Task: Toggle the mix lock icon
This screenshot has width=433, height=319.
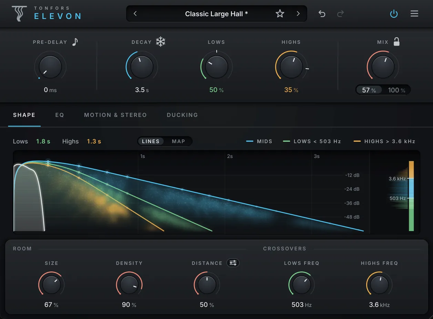Action: (x=396, y=42)
